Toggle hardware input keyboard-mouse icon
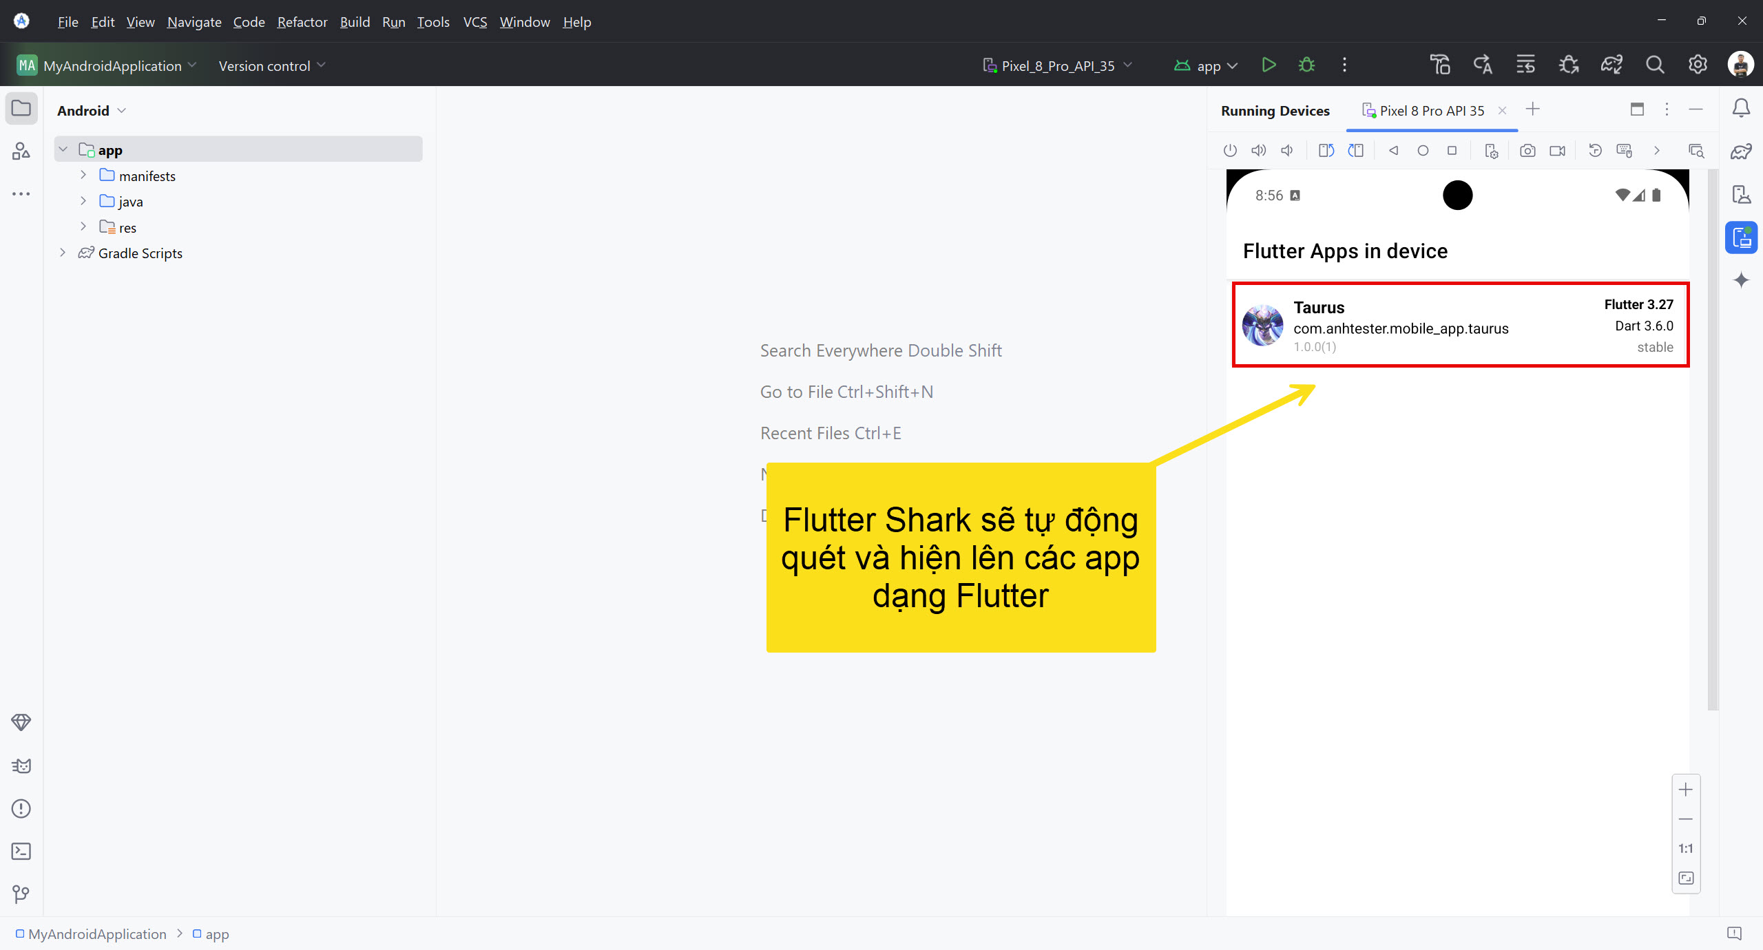The height and width of the screenshot is (950, 1763). pyautogui.click(x=1625, y=151)
